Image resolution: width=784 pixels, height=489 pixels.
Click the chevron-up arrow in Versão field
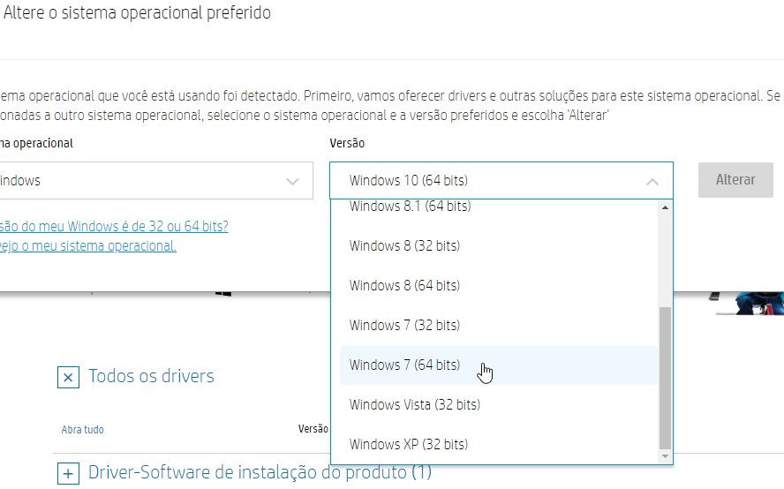coord(652,182)
